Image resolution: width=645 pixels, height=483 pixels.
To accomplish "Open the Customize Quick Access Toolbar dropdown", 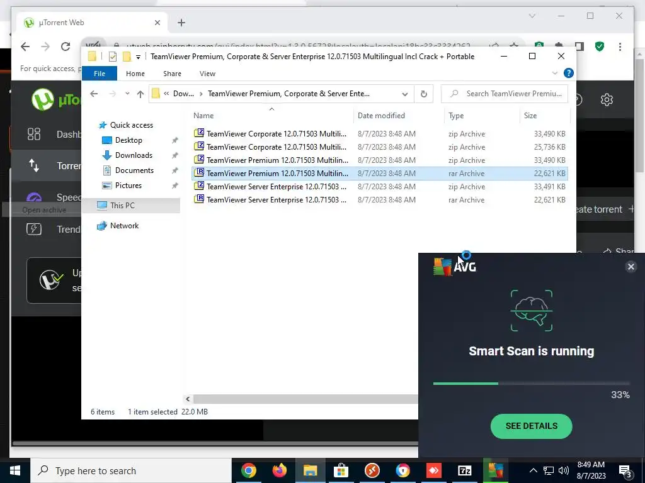I will pos(138,57).
